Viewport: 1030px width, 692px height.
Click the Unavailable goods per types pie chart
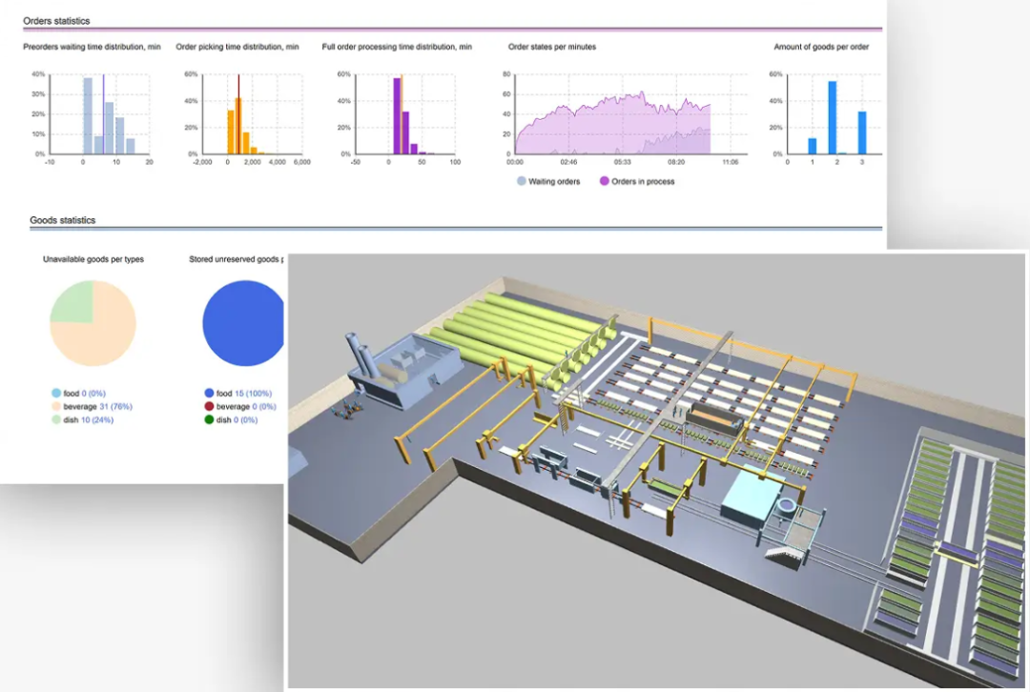(93, 323)
